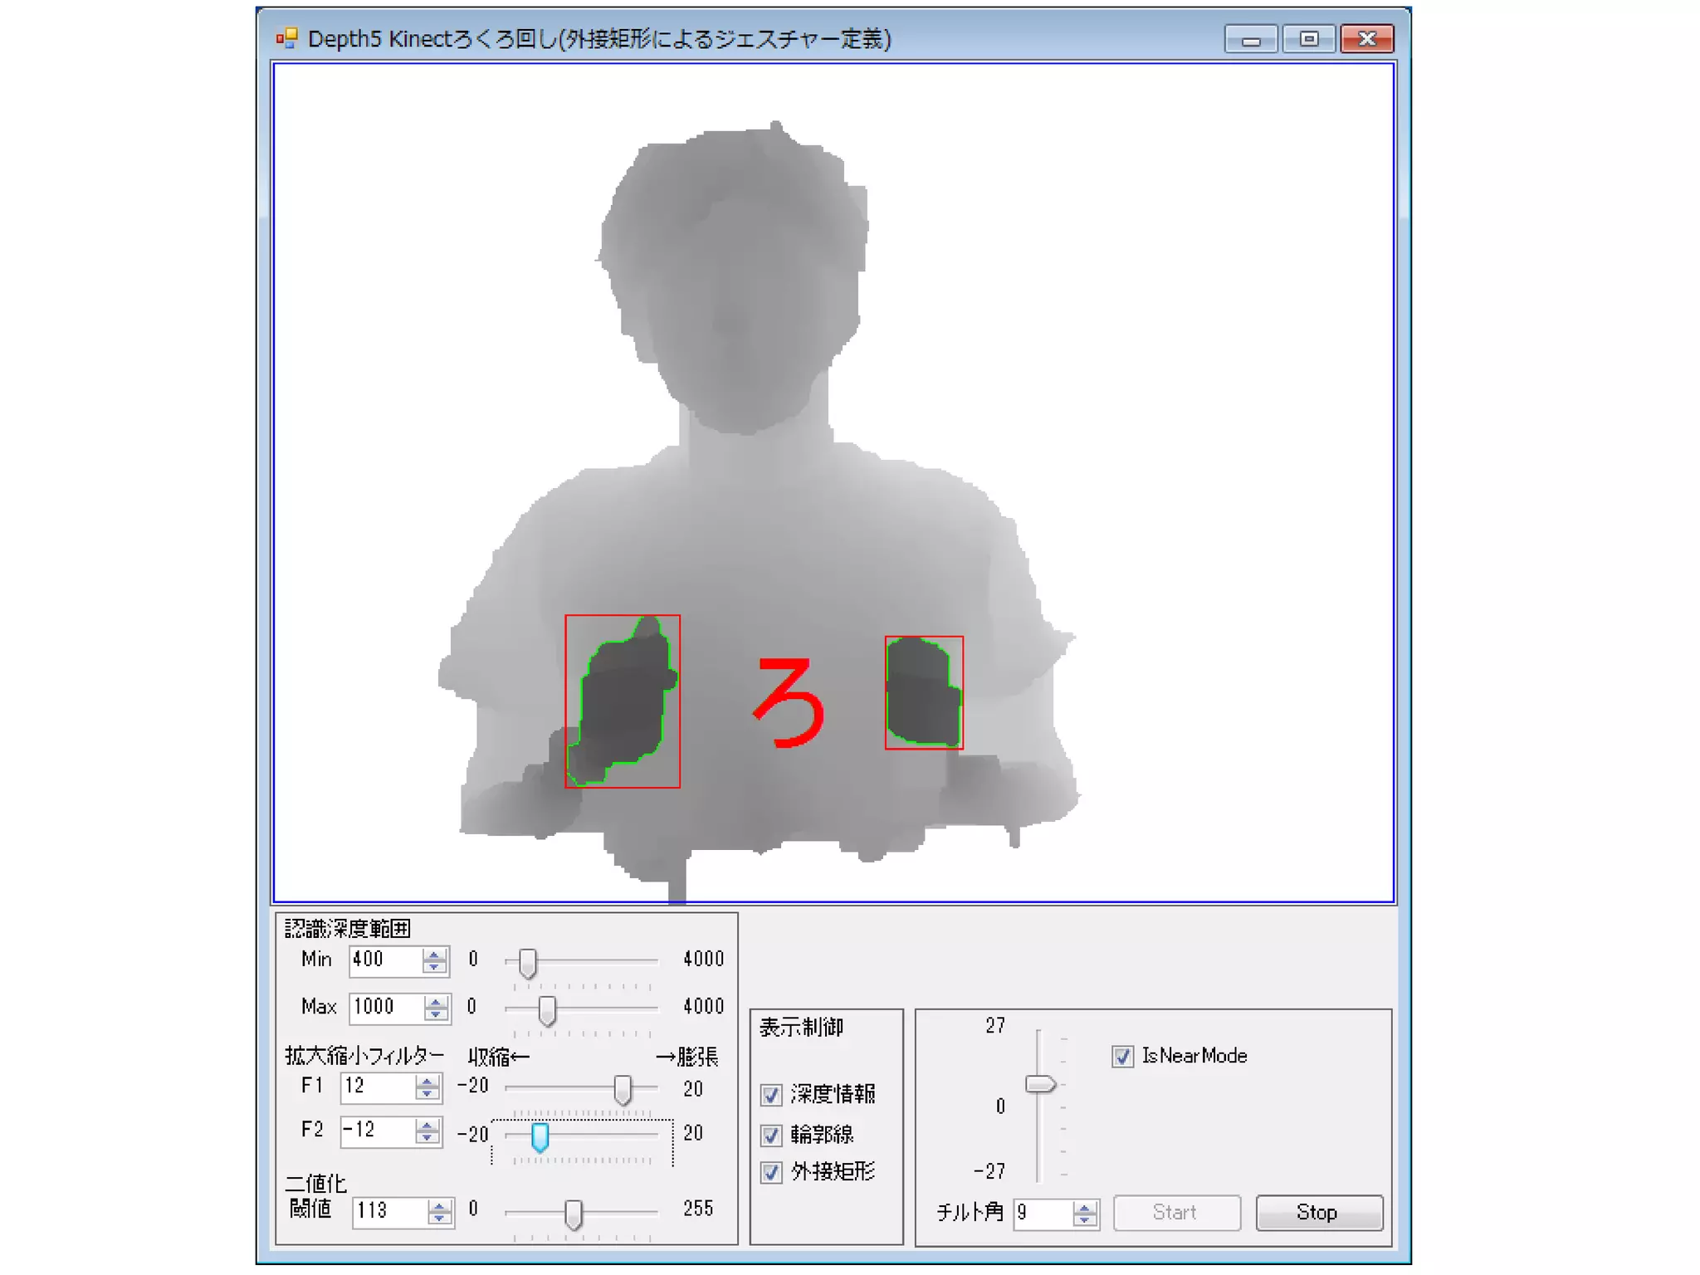Click the vertical tilt angle slider thumb
The image size is (1700, 1275).
pyautogui.click(x=1039, y=1084)
